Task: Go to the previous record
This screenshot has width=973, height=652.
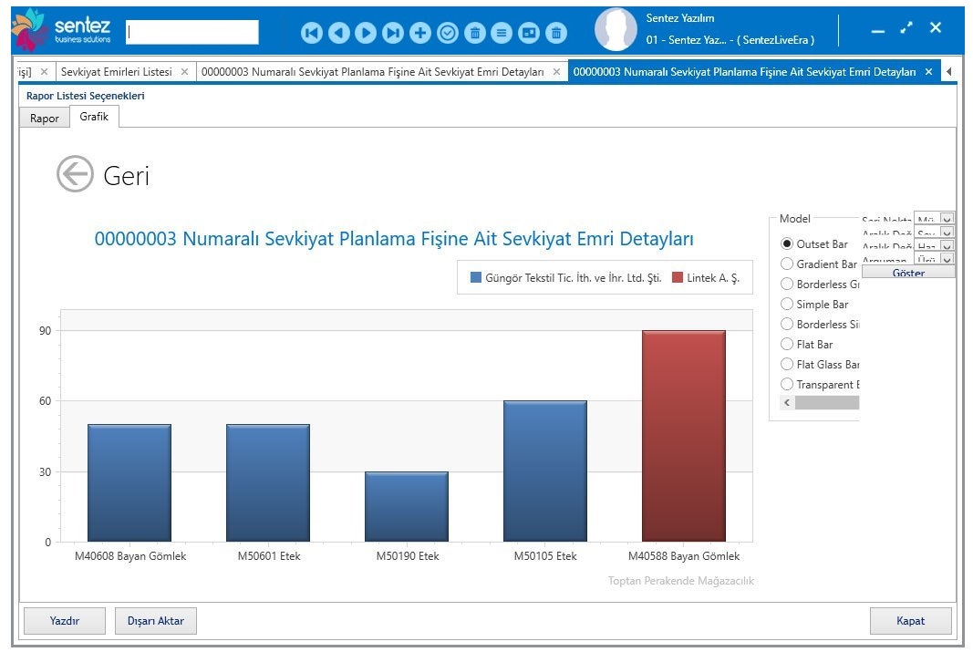Action: [339, 33]
